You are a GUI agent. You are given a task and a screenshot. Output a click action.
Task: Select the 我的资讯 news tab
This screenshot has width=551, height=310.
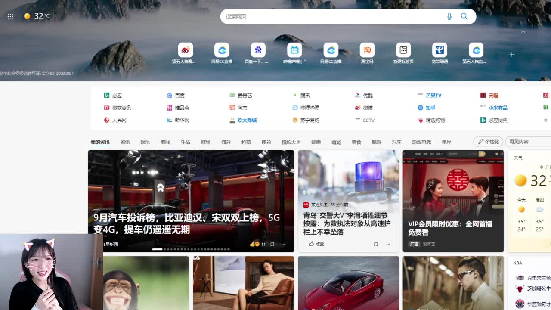[100, 142]
